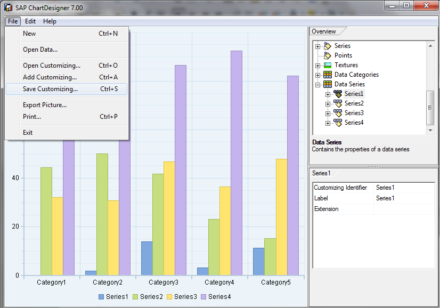Click the Points tag icon

pos(328,55)
